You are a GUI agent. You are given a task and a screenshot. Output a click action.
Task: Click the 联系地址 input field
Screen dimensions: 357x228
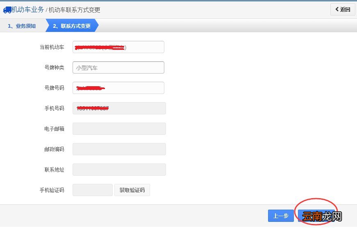point(119,170)
